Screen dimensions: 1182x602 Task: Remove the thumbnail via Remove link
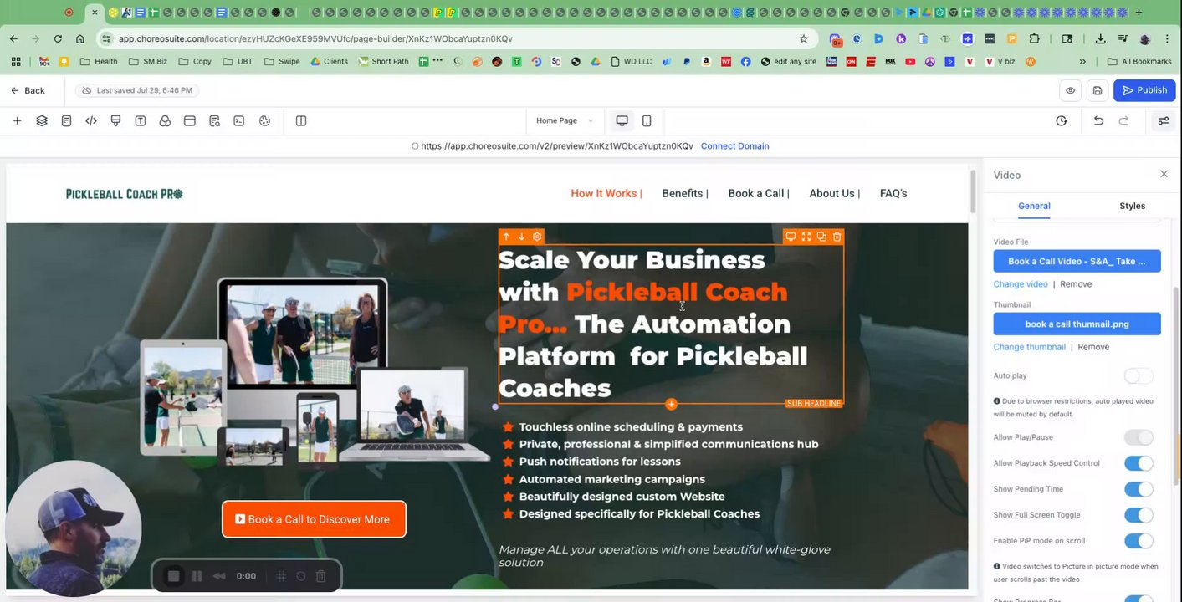pyautogui.click(x=1093, y=347)
